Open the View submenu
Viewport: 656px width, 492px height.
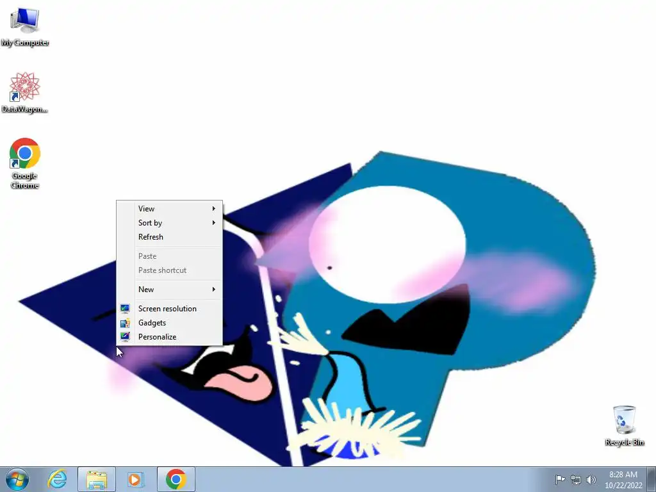point(169,208)
